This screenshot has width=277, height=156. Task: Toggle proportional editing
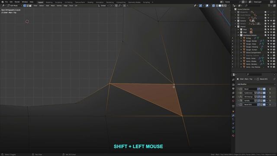pyautogui.click(x=124, y=6)
